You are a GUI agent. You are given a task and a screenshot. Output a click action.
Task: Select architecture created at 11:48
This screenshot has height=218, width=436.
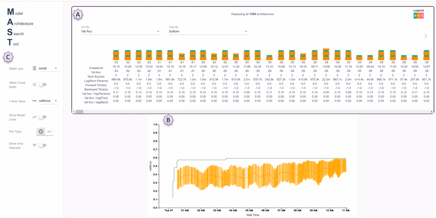[x=247, y=55]
